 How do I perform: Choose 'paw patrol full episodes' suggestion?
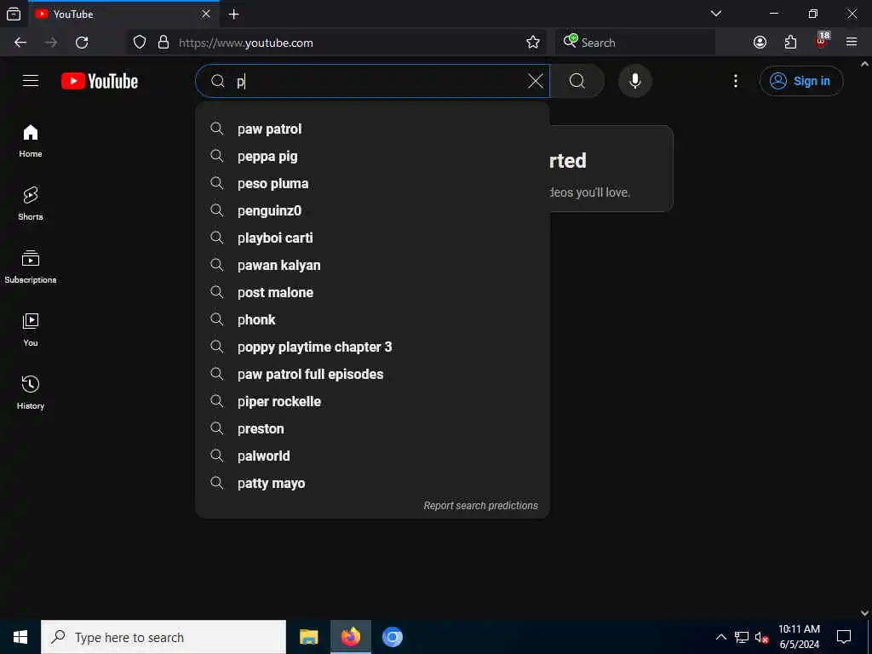pos(373,375)
